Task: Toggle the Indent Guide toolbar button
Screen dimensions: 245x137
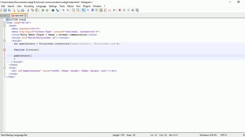Action: (92, 10)
